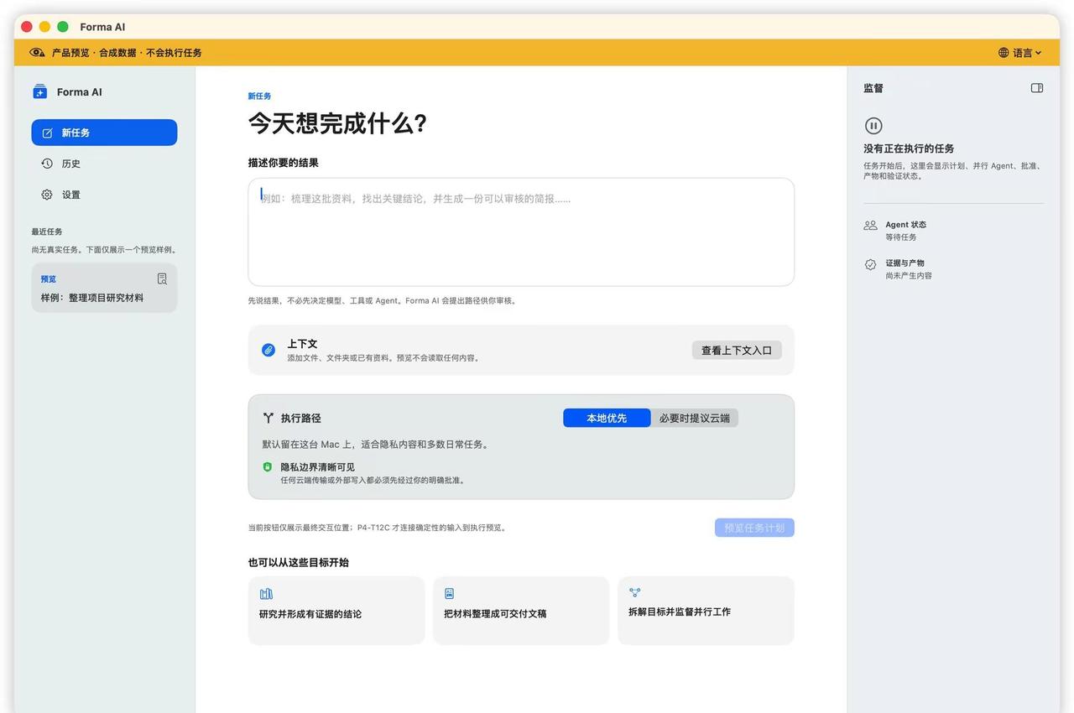Click the 等待任务 status text
This screenshot has width=1074, height=713.
tap(901, 237)
